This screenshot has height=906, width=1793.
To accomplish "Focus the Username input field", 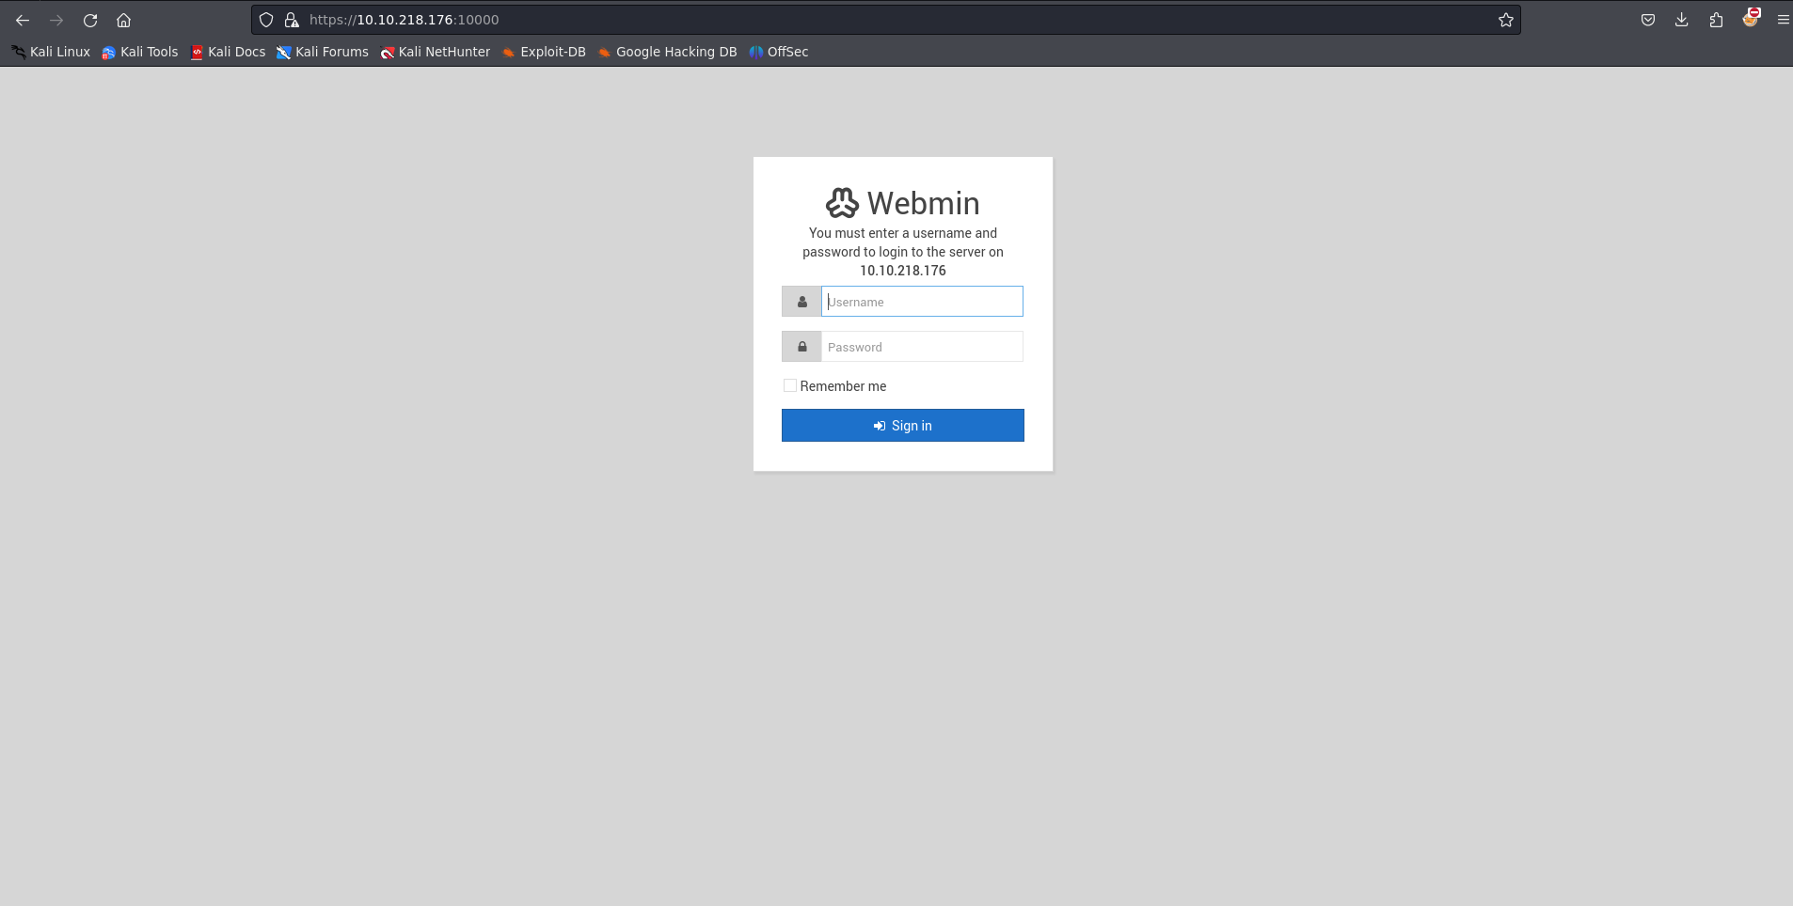I will click(922, 302).
